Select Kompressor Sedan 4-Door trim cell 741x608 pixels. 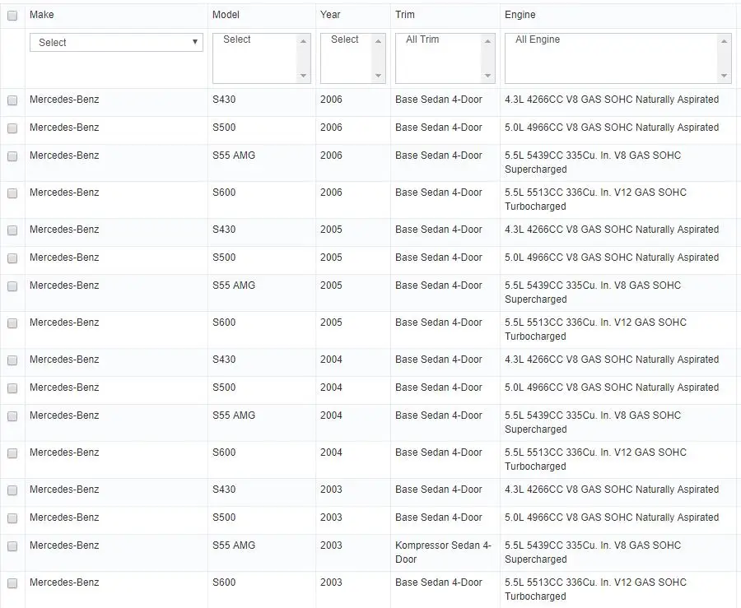point(443,552)
